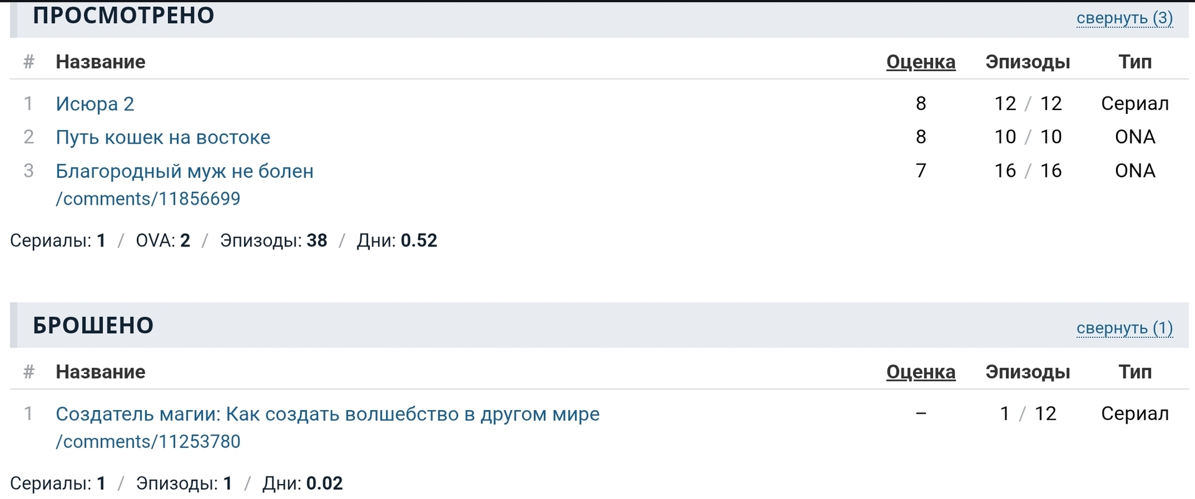1195x499 pixels.
Task: Click the score 8 for Исюра 2
Action: pyautogui.click(x=921, y=103)
